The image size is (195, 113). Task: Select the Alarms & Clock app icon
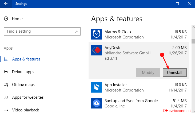(x=97, y=34)
